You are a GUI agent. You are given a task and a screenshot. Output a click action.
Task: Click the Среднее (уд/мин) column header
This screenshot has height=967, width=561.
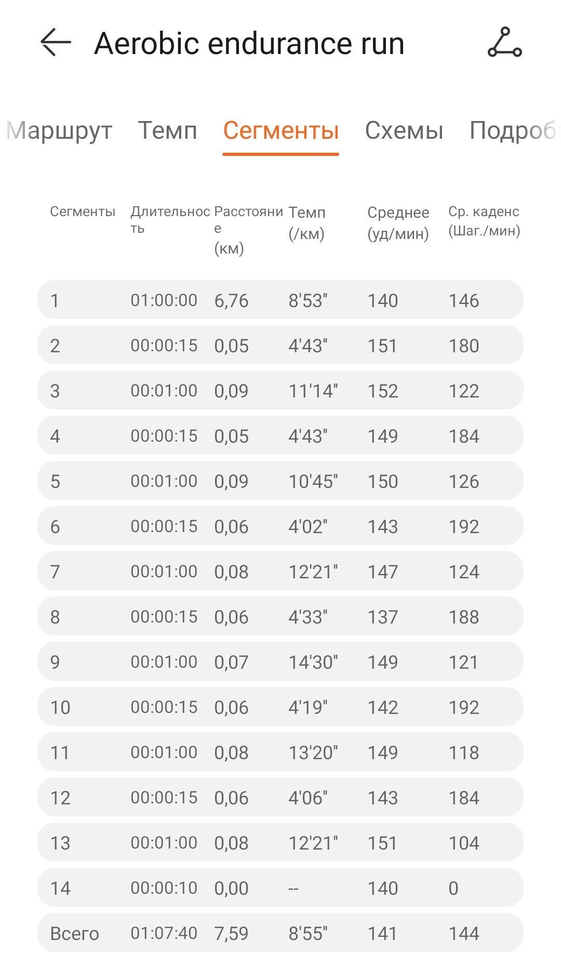click(398, 223)
